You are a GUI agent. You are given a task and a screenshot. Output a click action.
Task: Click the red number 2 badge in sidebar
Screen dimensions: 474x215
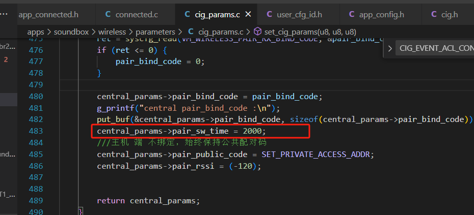6,59
